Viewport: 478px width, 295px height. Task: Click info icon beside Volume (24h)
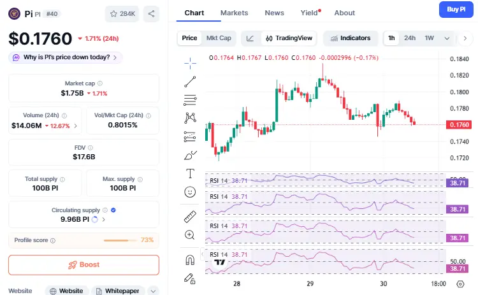(64, 115)
